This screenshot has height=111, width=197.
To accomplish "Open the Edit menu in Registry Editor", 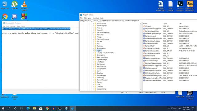I will click(85, 18).
